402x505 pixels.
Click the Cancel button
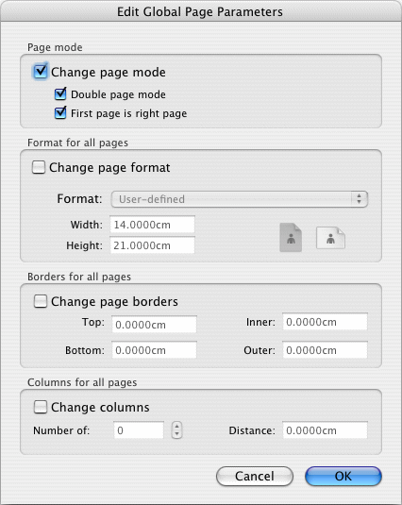(255, 476)
